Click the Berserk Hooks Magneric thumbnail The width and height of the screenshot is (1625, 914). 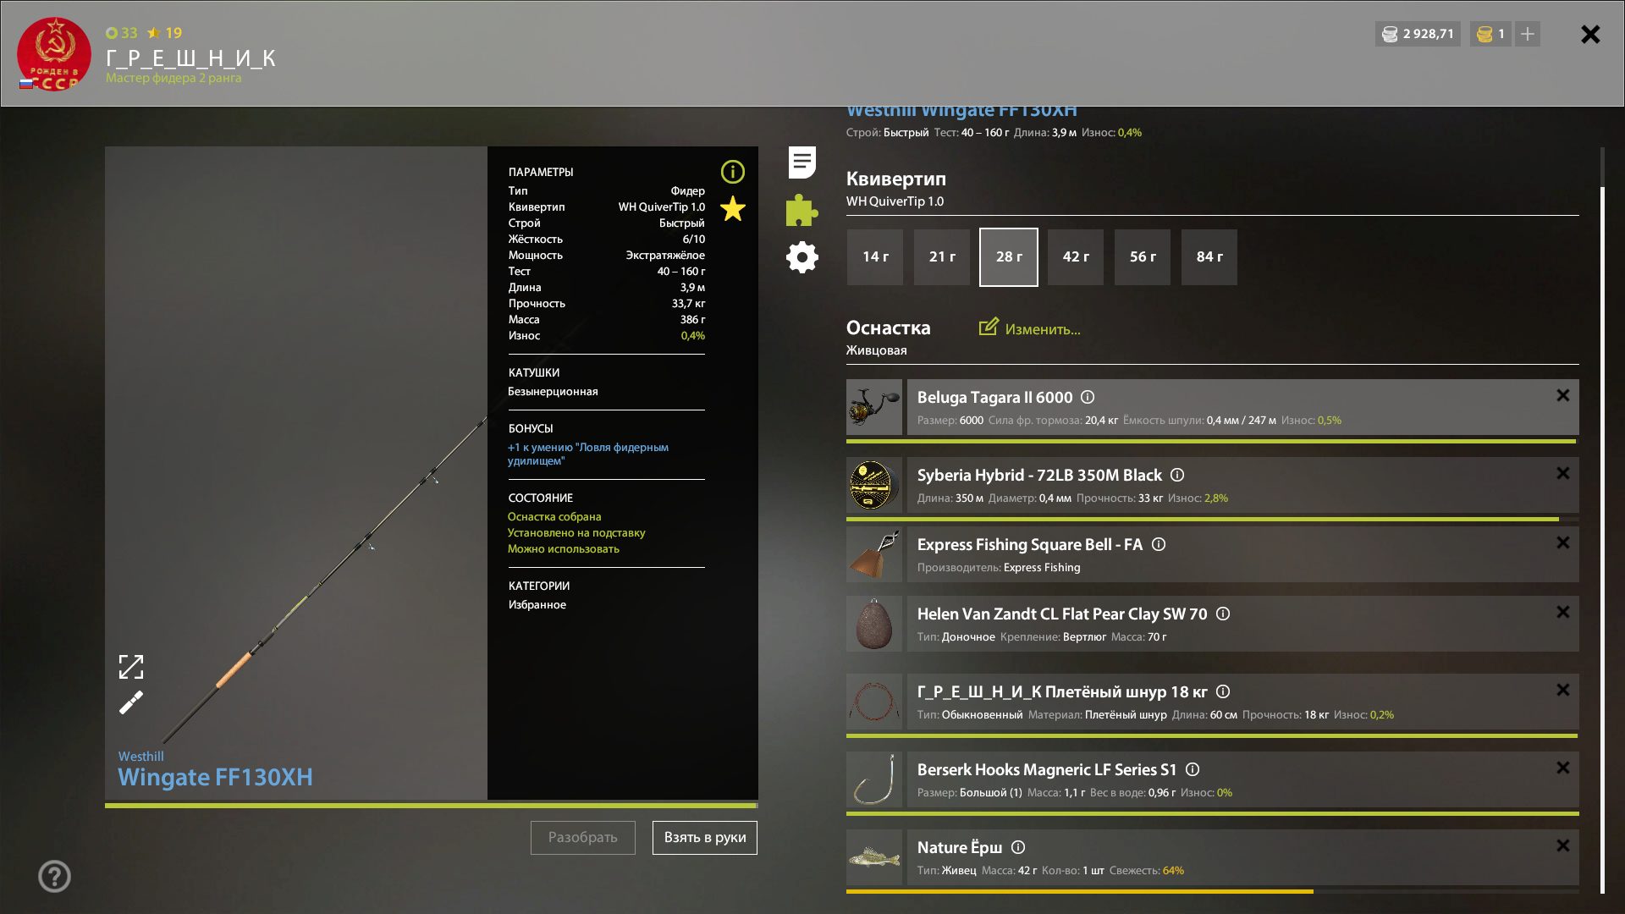click(x=874, y=779)
